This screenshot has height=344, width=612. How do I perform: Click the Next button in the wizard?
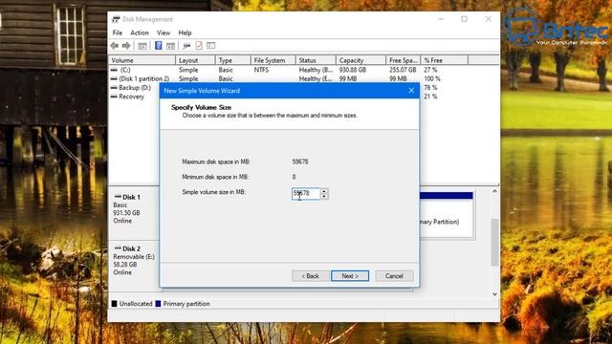(x=350, y=276)
